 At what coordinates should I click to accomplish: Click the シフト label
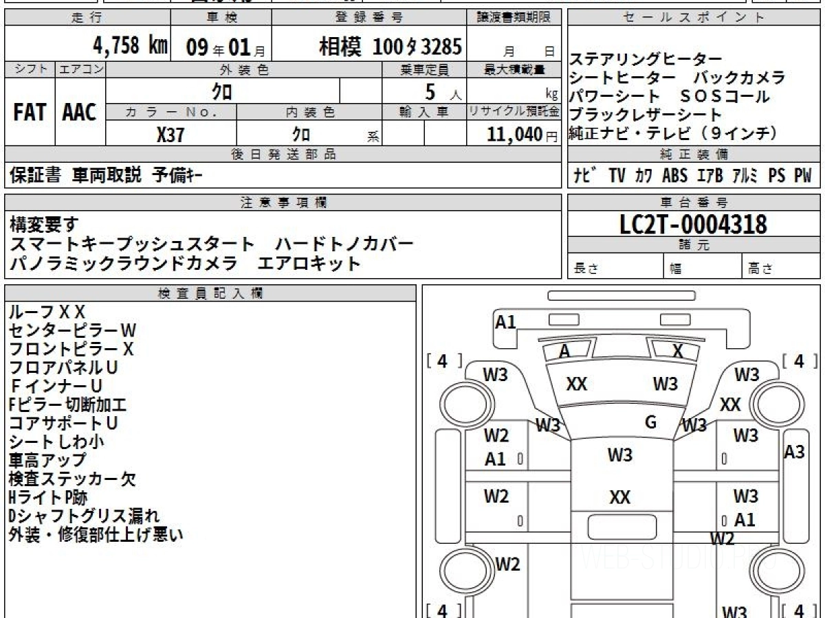30,69
